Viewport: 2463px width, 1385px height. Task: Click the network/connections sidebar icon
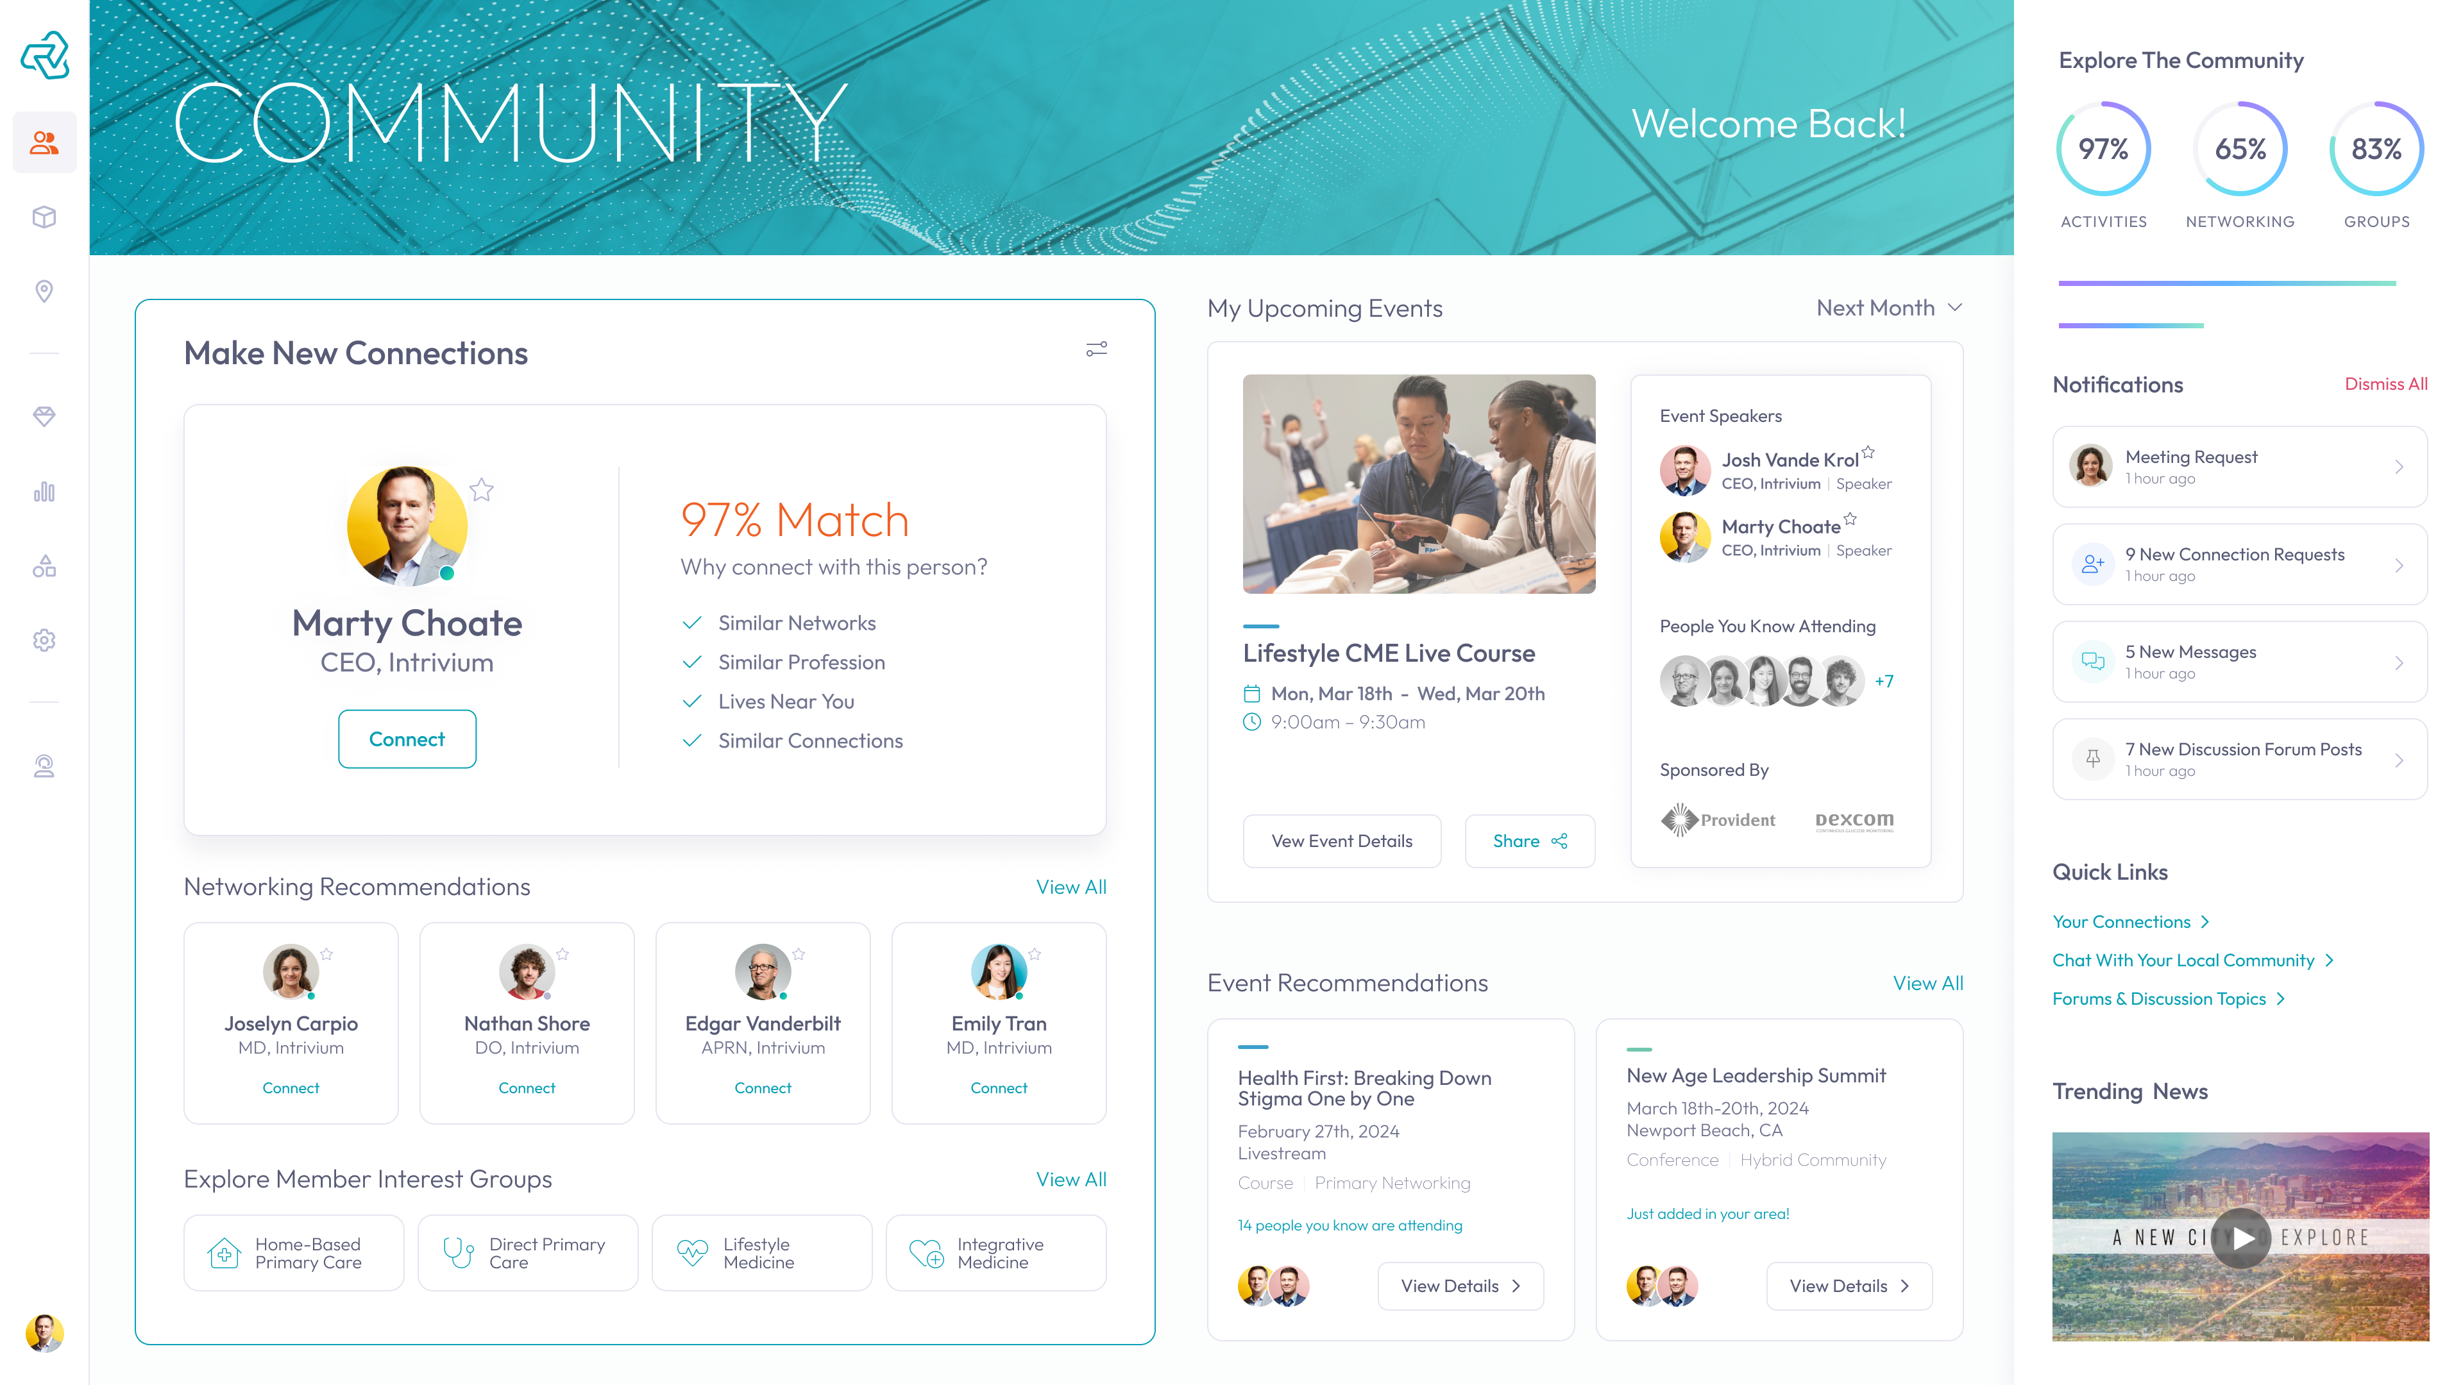46,142
